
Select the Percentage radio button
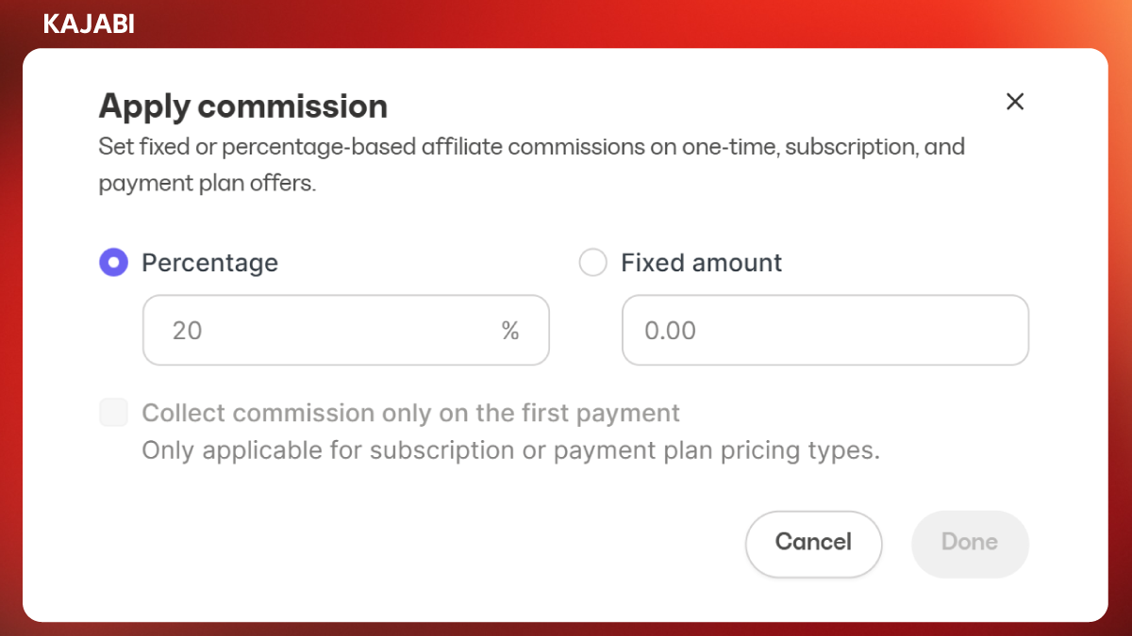pos(113,263)
